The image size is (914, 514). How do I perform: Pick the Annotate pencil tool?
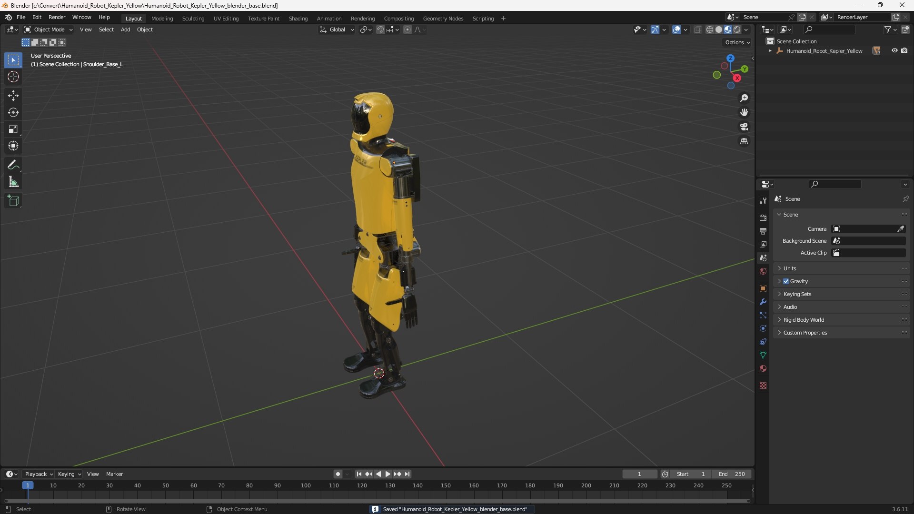click(x=13, y=165)
